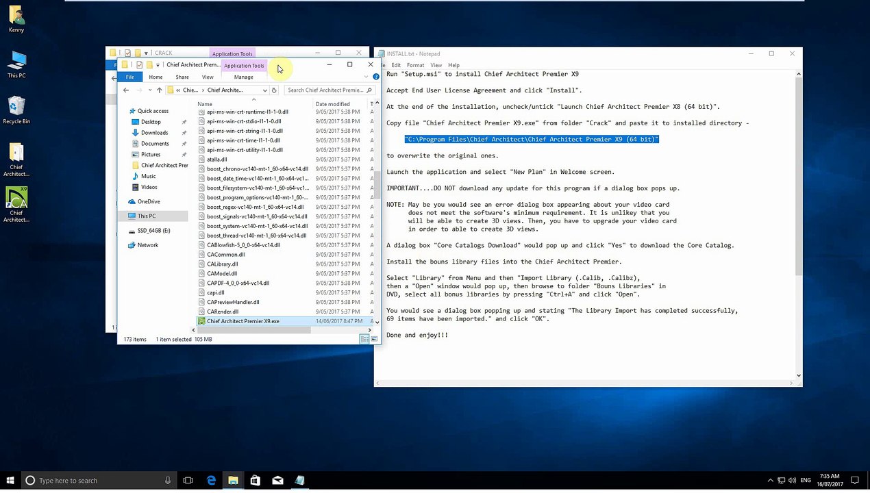Open Notepad View menu
Viewport: 870px width, 493px height.
436,65
